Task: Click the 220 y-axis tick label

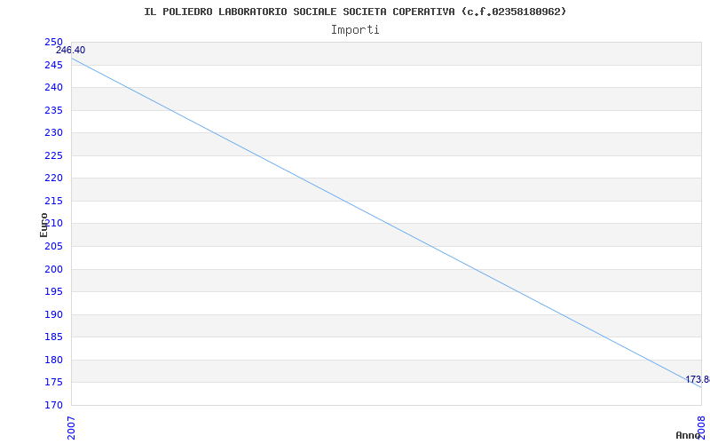Action: tap(53, 178)
